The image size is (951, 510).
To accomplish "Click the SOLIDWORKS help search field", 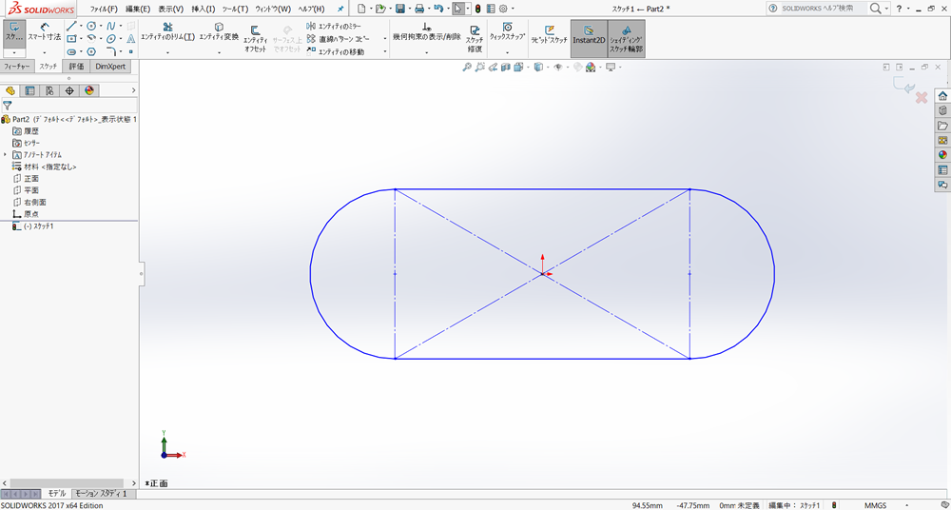I will [x=817, y=9].
